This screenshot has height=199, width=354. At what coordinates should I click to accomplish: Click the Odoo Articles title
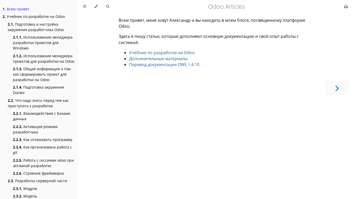226,7
